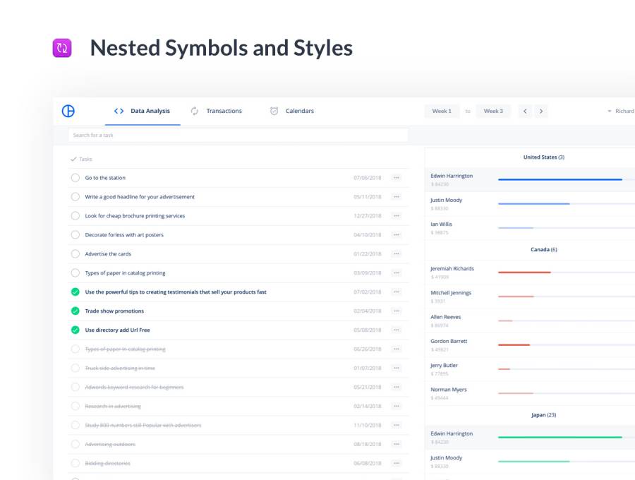The image size is (635, 480).
Task: Click the Calendars alarm clock icon
Action: [274, 111]
